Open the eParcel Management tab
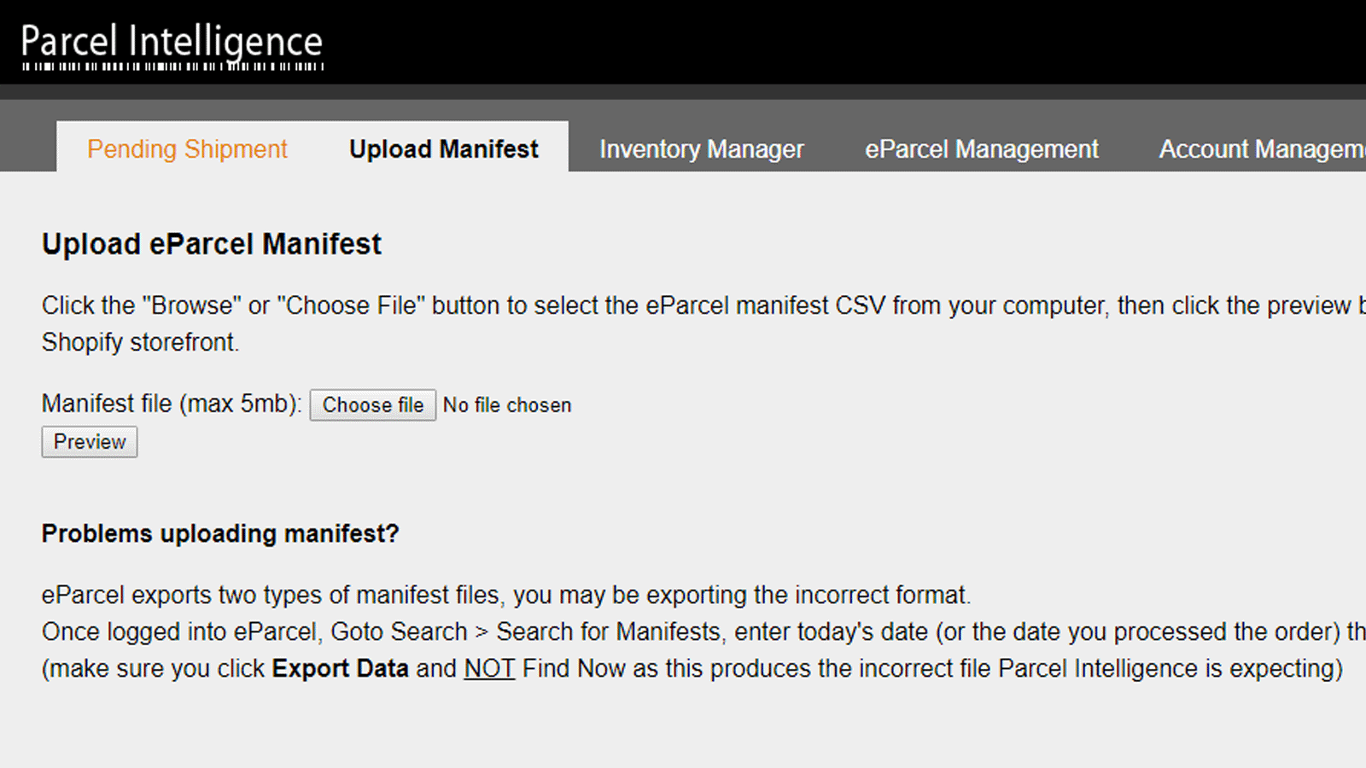Viewport: 1366px width, 768px height. point(982,148)
